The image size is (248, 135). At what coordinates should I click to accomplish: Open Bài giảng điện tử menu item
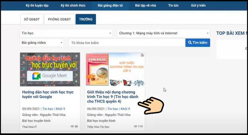click(x=110, y=5)
